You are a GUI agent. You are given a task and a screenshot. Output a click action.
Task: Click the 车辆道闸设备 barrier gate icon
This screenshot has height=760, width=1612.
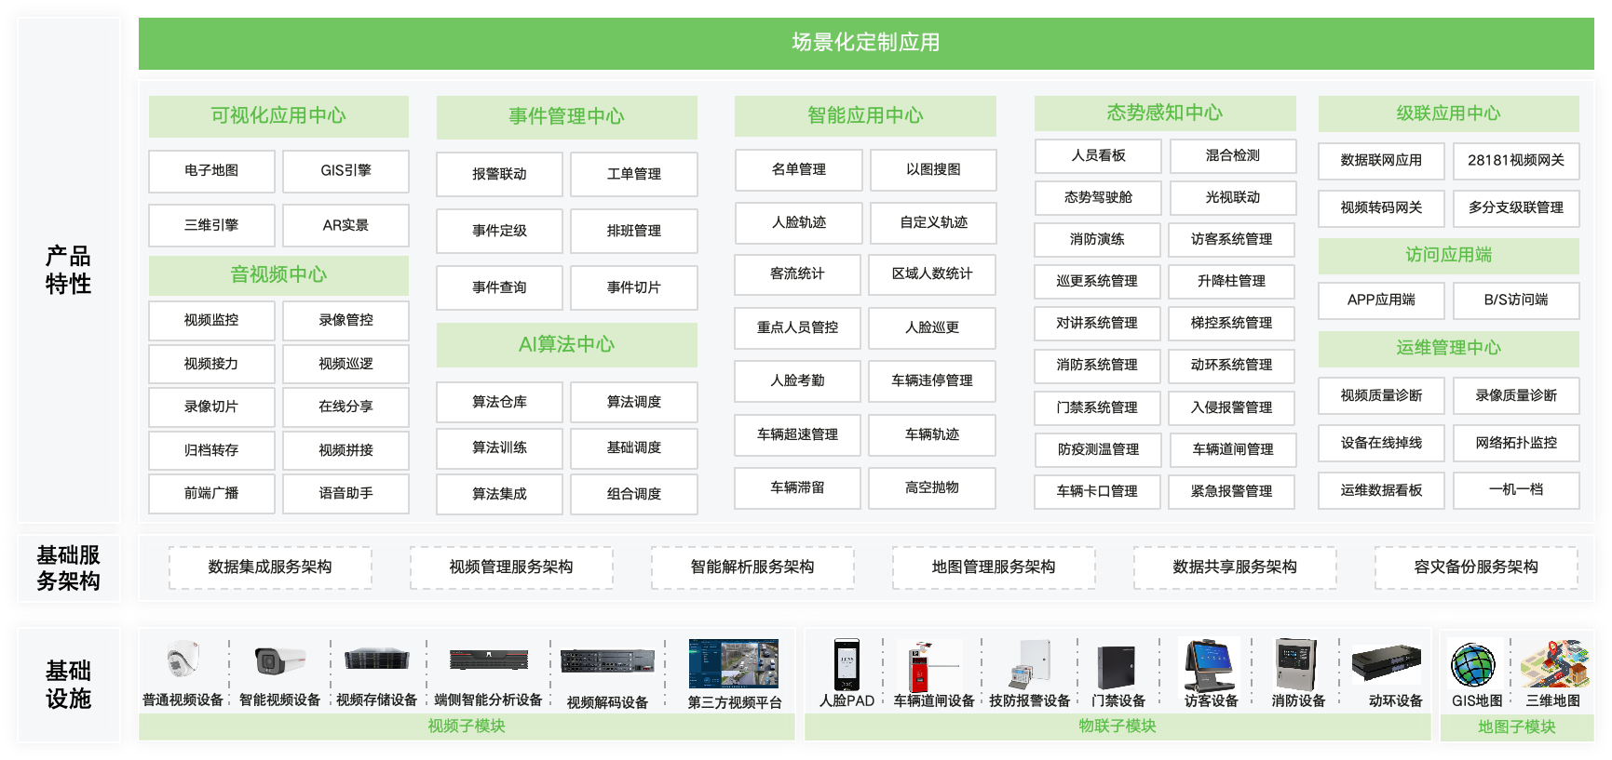tap(932, 664)
